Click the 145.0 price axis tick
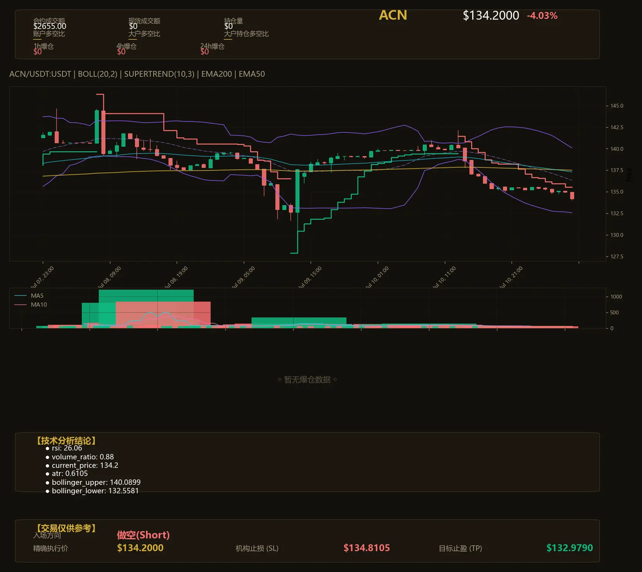 coord(617,106)
